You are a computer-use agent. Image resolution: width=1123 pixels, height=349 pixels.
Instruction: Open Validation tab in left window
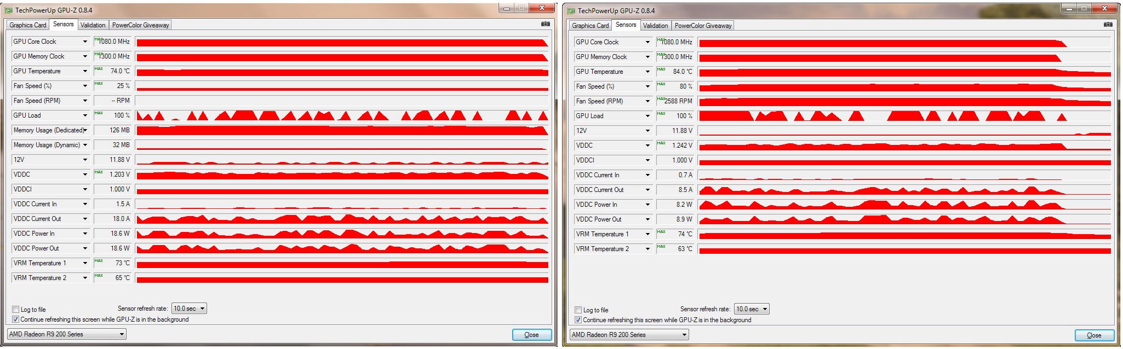93,25
